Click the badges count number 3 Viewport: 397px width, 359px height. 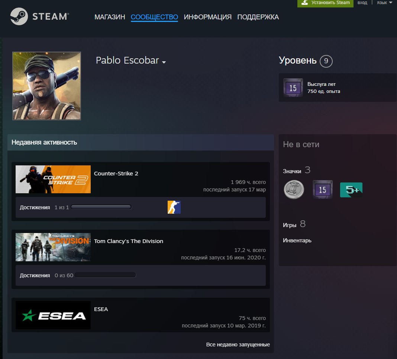tap(307, 170)
